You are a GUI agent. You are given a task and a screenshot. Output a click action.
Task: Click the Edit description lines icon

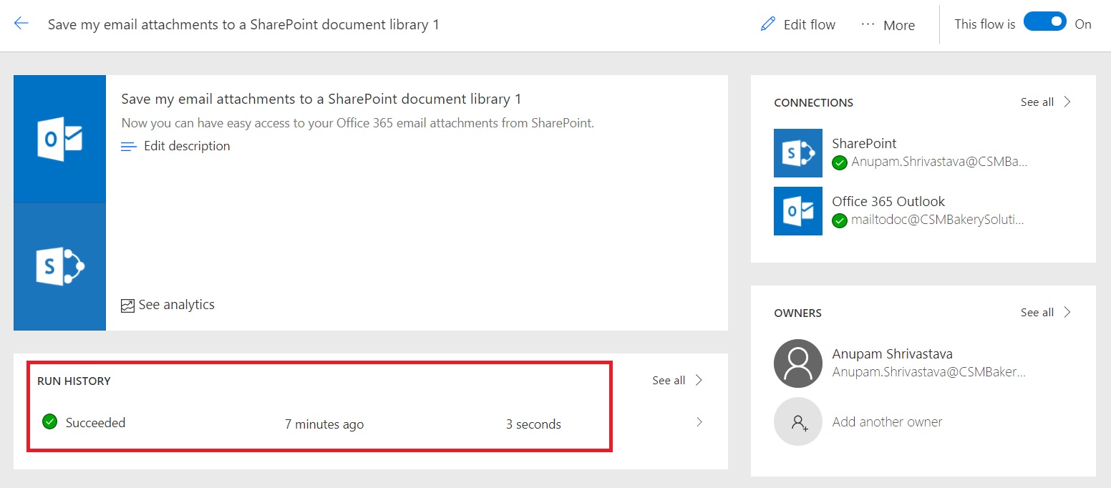(129, 147)
